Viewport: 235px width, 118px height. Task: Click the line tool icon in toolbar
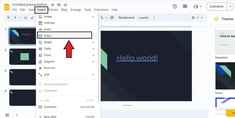coord(102,18)
